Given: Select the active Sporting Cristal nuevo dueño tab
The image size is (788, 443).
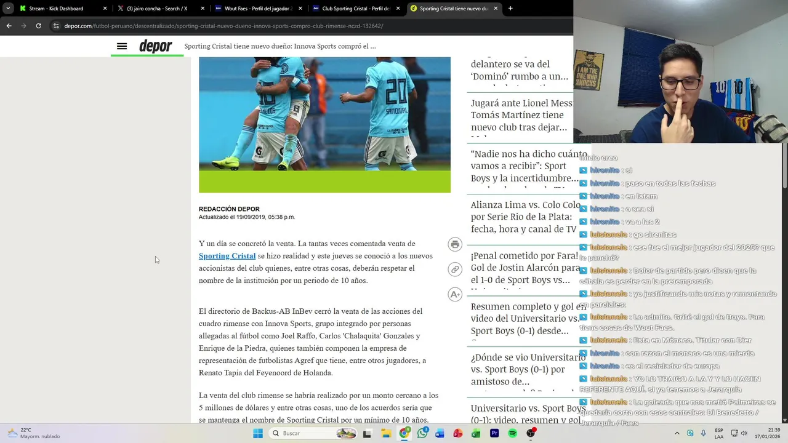Looking at the screenshot, I should click(x=454, y=9).
